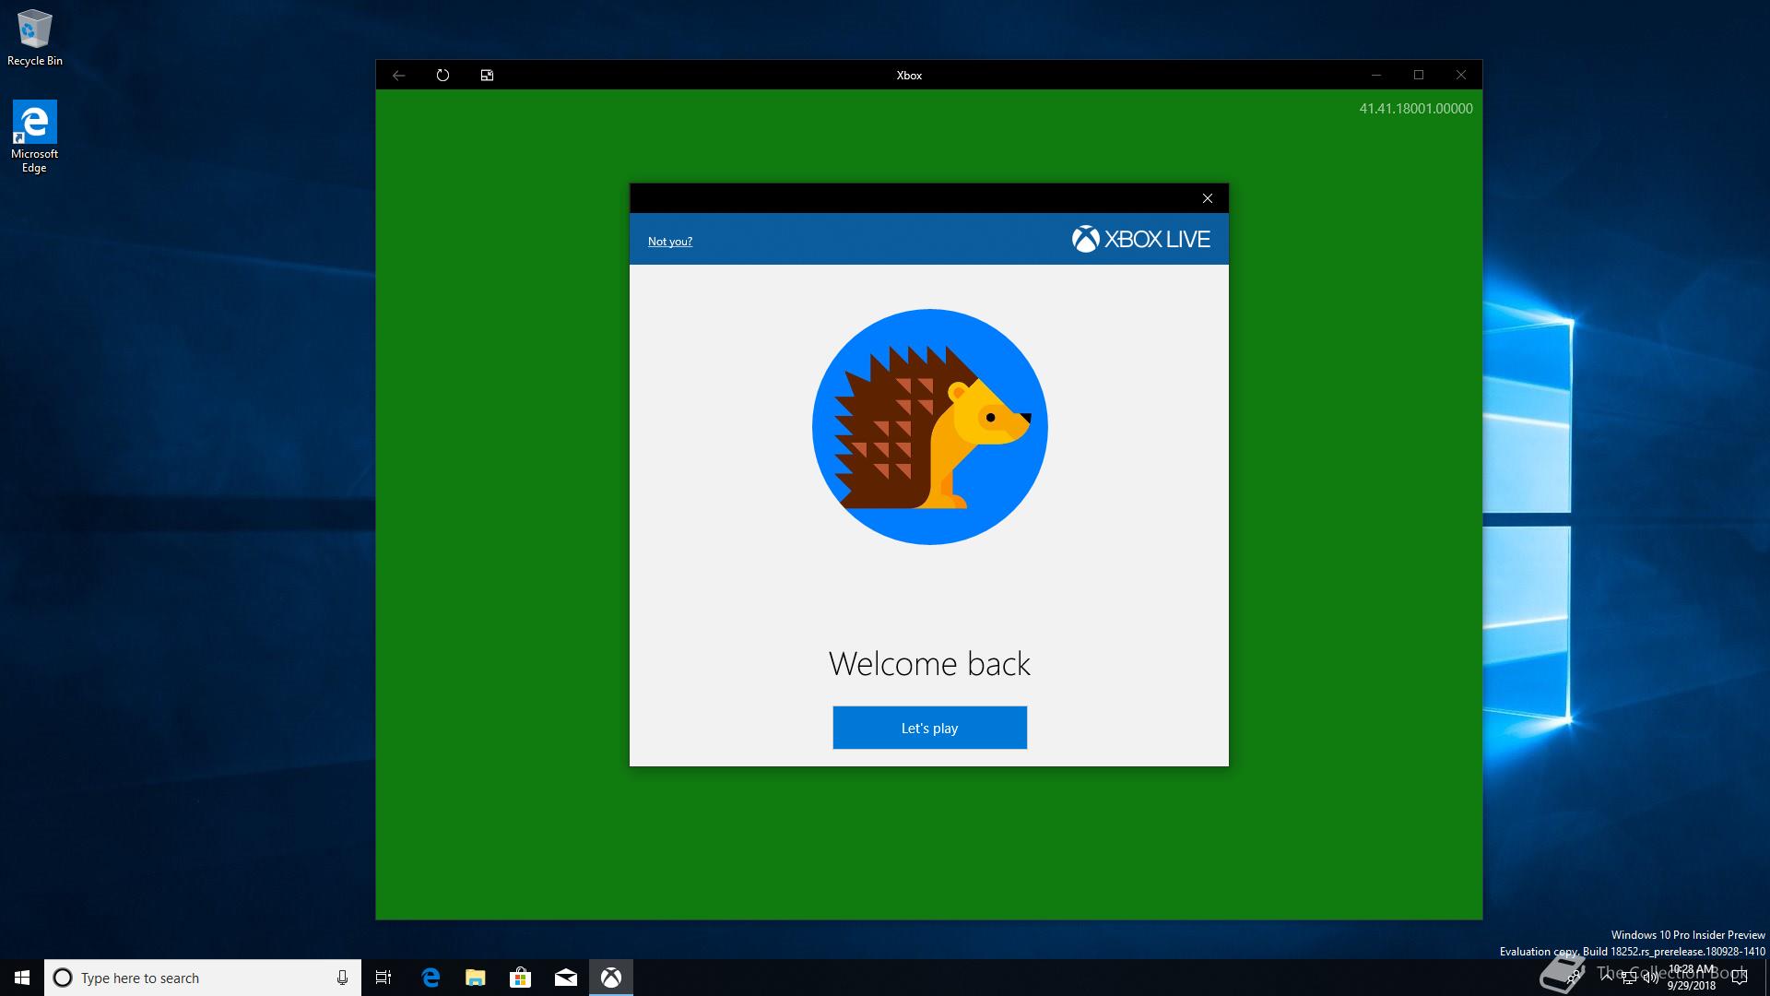This screenshot has width=1770, height=996.
Task: Maximize the Xbox window
Action: (x=1419, y=76)
